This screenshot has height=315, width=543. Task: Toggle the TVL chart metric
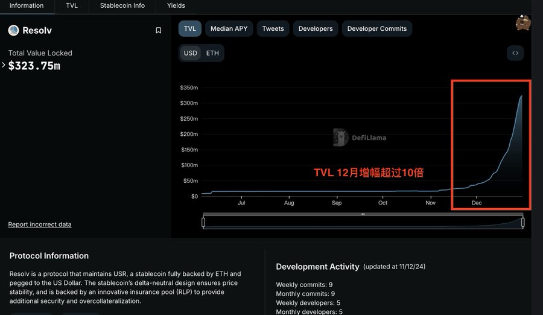tap(190, 29)
